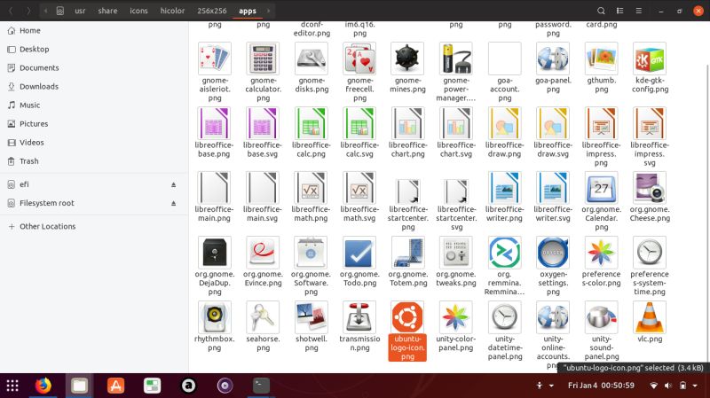Select the gnome-disks.png file
Screen dimensions: 710x398
(x=312, y=59)
